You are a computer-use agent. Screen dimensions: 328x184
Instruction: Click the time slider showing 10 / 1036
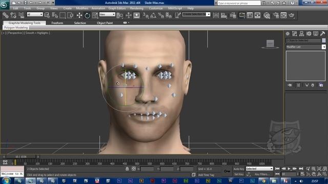pyautogui.click(x=21, y=156)
